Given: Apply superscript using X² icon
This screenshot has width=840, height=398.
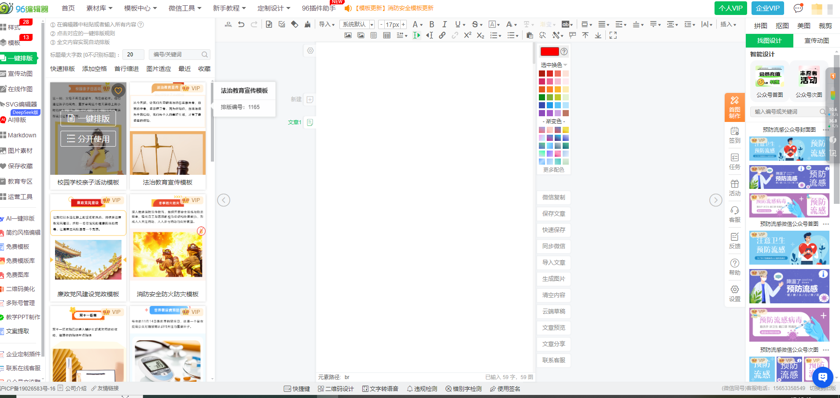Looking at the screenshot, I should tap(468, 36).
